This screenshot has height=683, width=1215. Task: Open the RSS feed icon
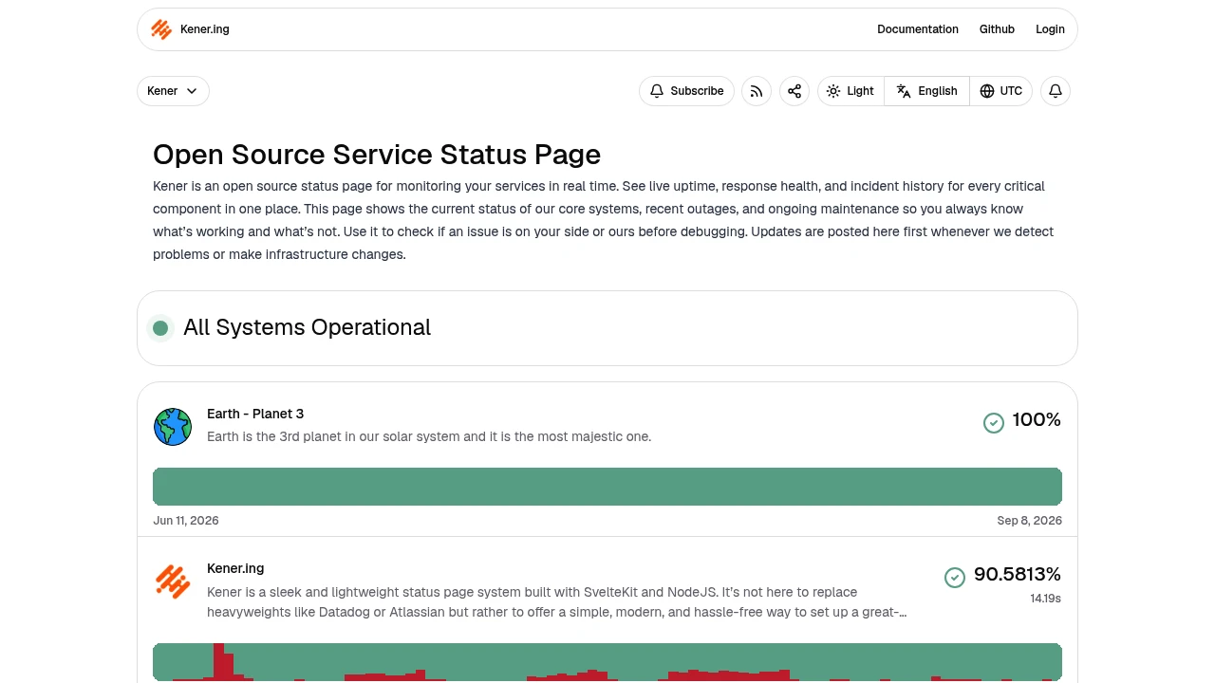point(757,91)
